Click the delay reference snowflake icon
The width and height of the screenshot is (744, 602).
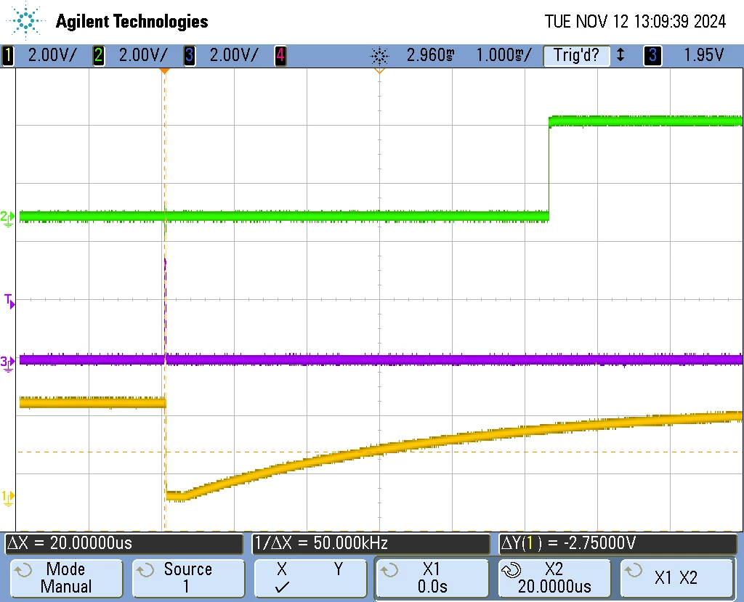point(379,56)
